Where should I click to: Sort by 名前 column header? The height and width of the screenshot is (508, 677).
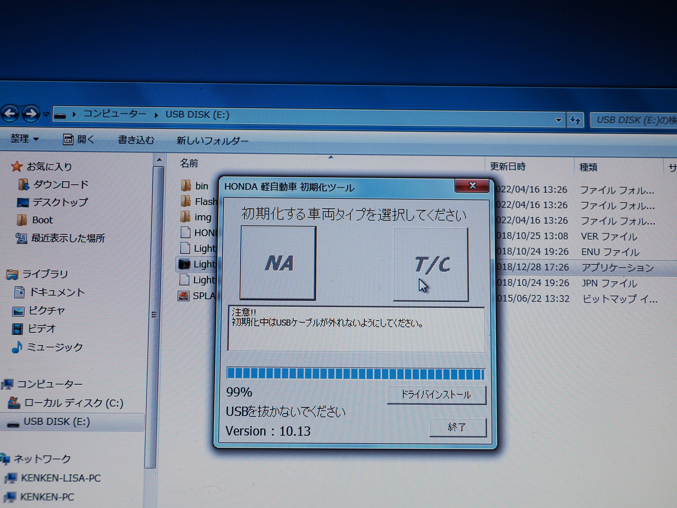click(189, 163)
